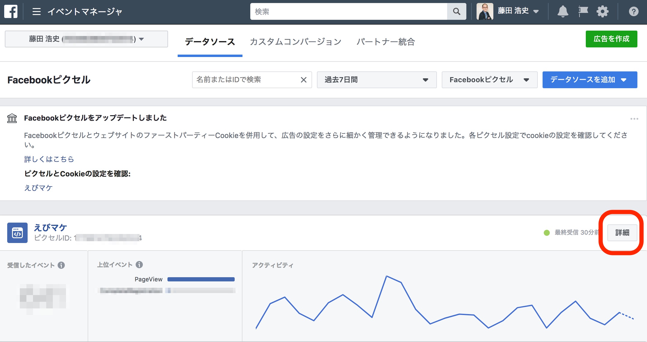This screenshot has width=647, height=342.
Task: Open the settings gear icon
Action: coord(602,11)
